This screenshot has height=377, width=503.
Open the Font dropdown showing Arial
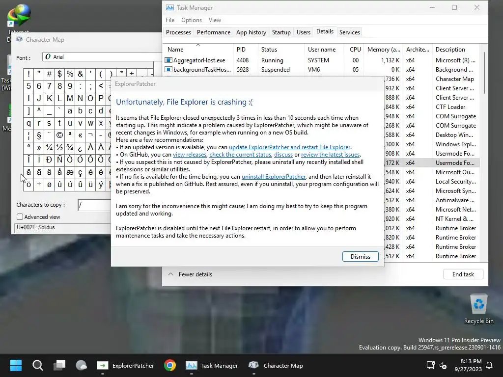tap(103, 57)
